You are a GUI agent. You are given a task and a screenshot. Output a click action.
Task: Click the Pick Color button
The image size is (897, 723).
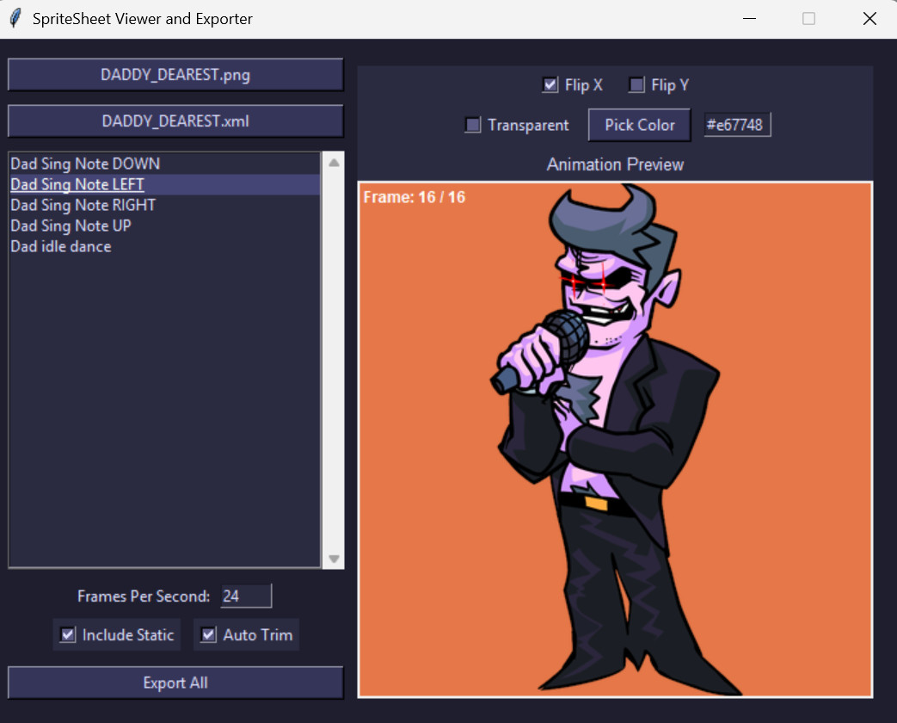tap(640, 125)
